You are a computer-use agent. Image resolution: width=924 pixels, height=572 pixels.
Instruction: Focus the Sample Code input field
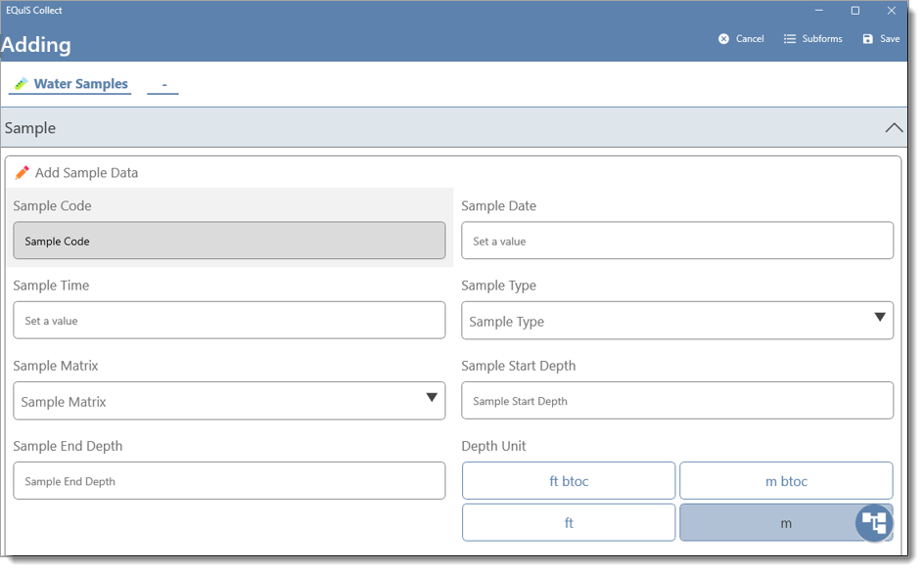click(229, 241)
